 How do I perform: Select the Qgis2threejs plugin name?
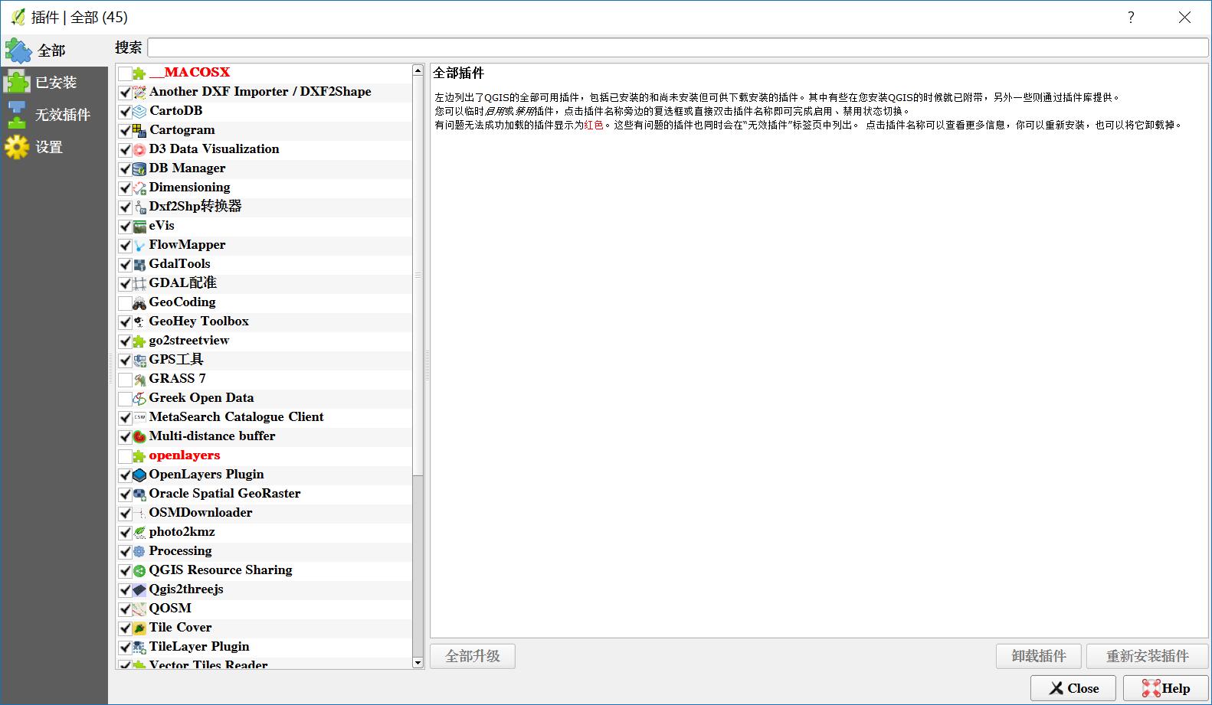pyautogui.click(x=186, y=589)
